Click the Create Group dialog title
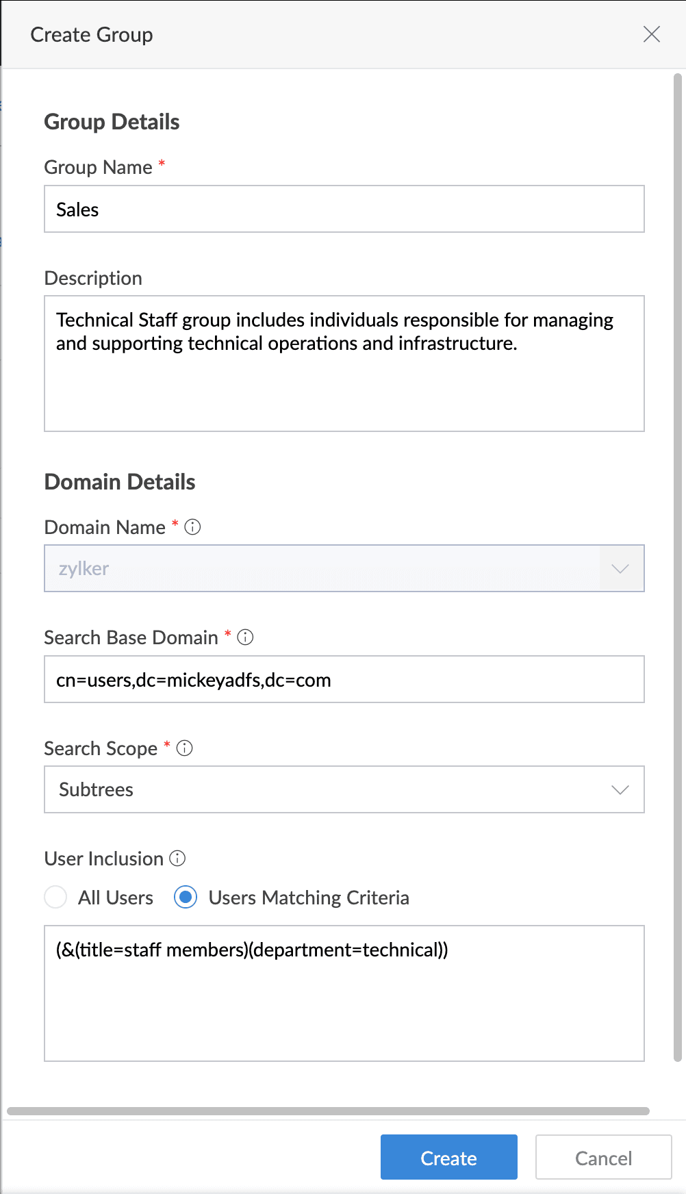 point(92,35)
